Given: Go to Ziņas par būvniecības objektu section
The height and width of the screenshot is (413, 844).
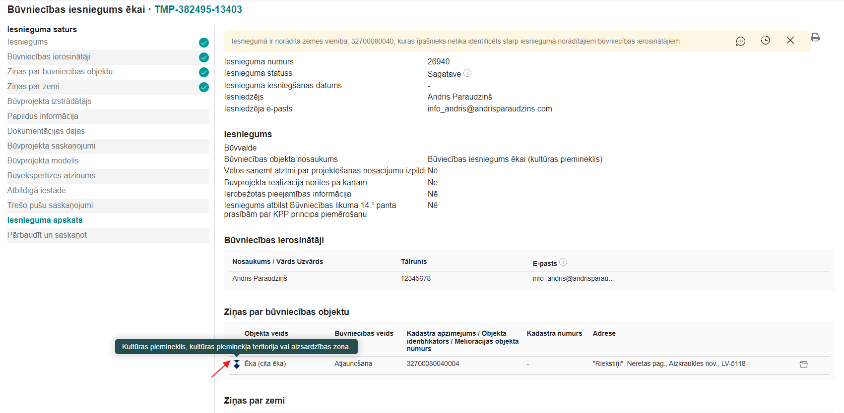Looking at the screenshot, I should [x=60, y=72].
